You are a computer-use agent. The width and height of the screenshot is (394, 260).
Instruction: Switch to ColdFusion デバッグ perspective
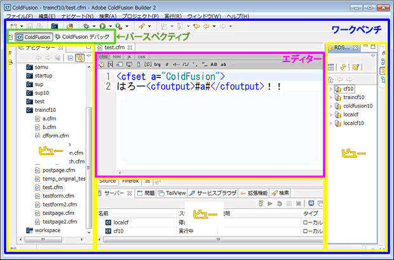(83, 37)
